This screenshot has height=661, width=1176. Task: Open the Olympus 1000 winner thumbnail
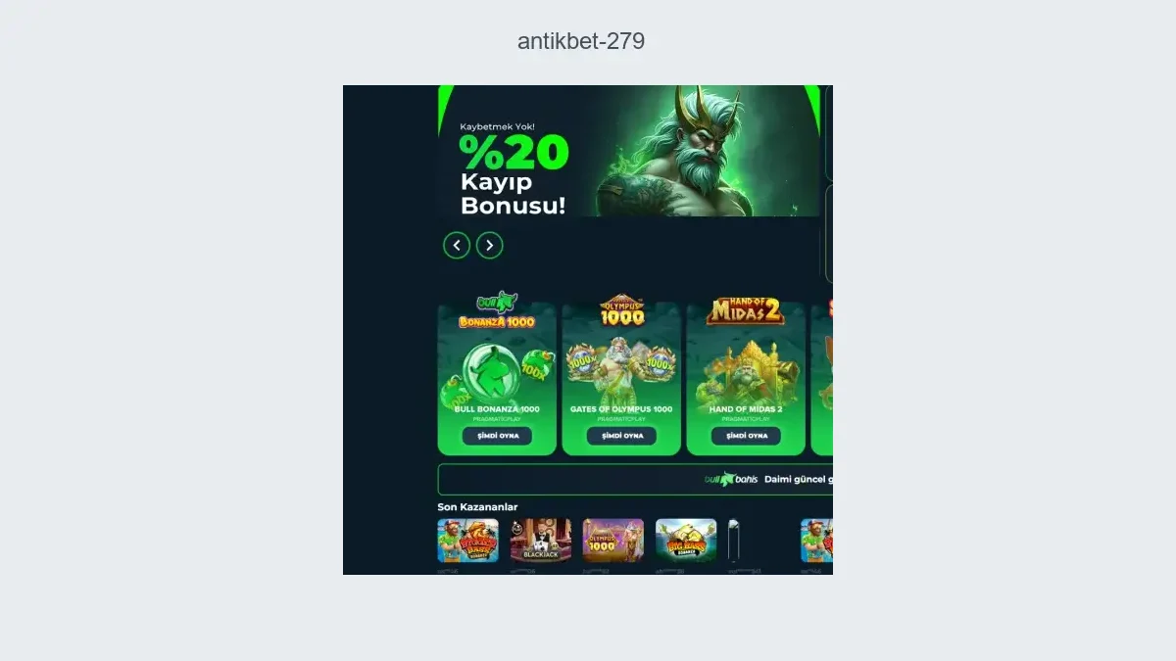click(x=613, y=541)
